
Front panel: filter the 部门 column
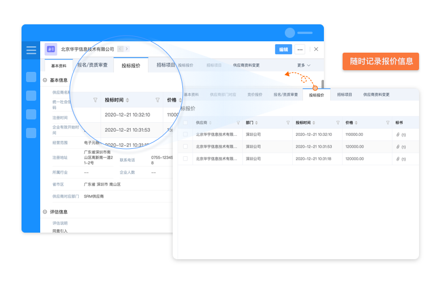point(288,123)
